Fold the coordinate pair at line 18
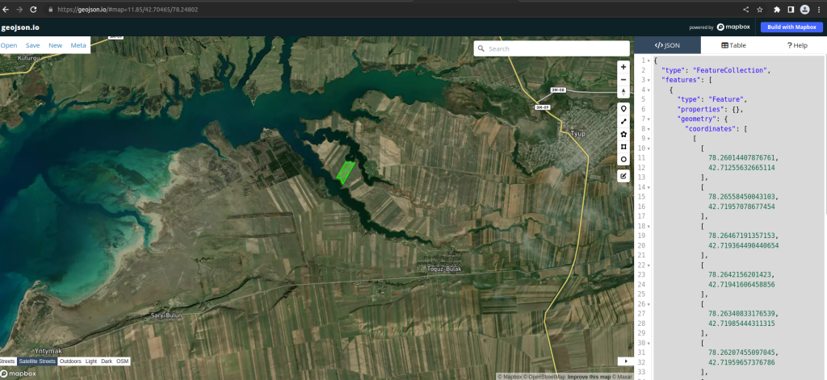 tap(649, 226)
